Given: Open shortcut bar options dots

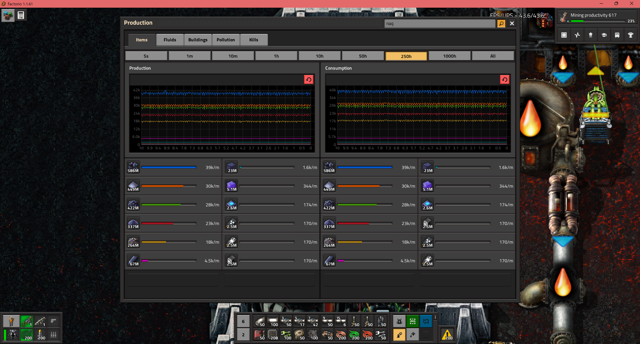Looking at the screenshot, I should [x=435, y=318].
